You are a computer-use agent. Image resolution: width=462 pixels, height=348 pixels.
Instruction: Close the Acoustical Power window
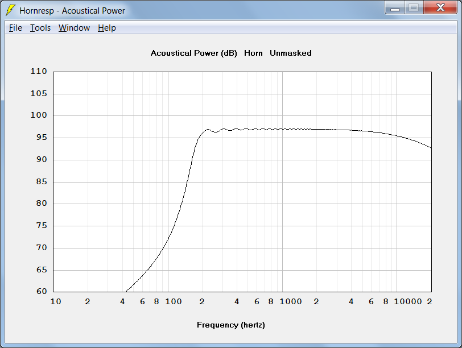(440, 8)
